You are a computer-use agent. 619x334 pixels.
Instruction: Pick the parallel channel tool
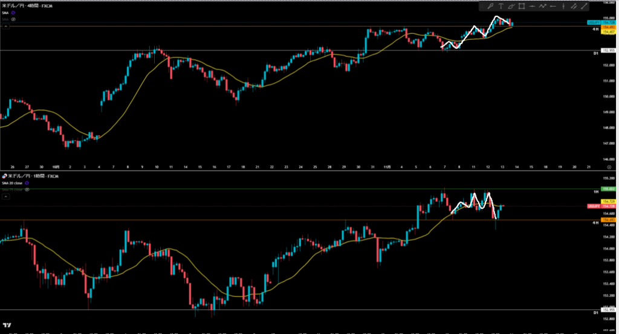(574, 7)
